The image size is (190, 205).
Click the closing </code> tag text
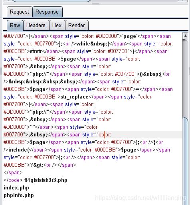13,180
